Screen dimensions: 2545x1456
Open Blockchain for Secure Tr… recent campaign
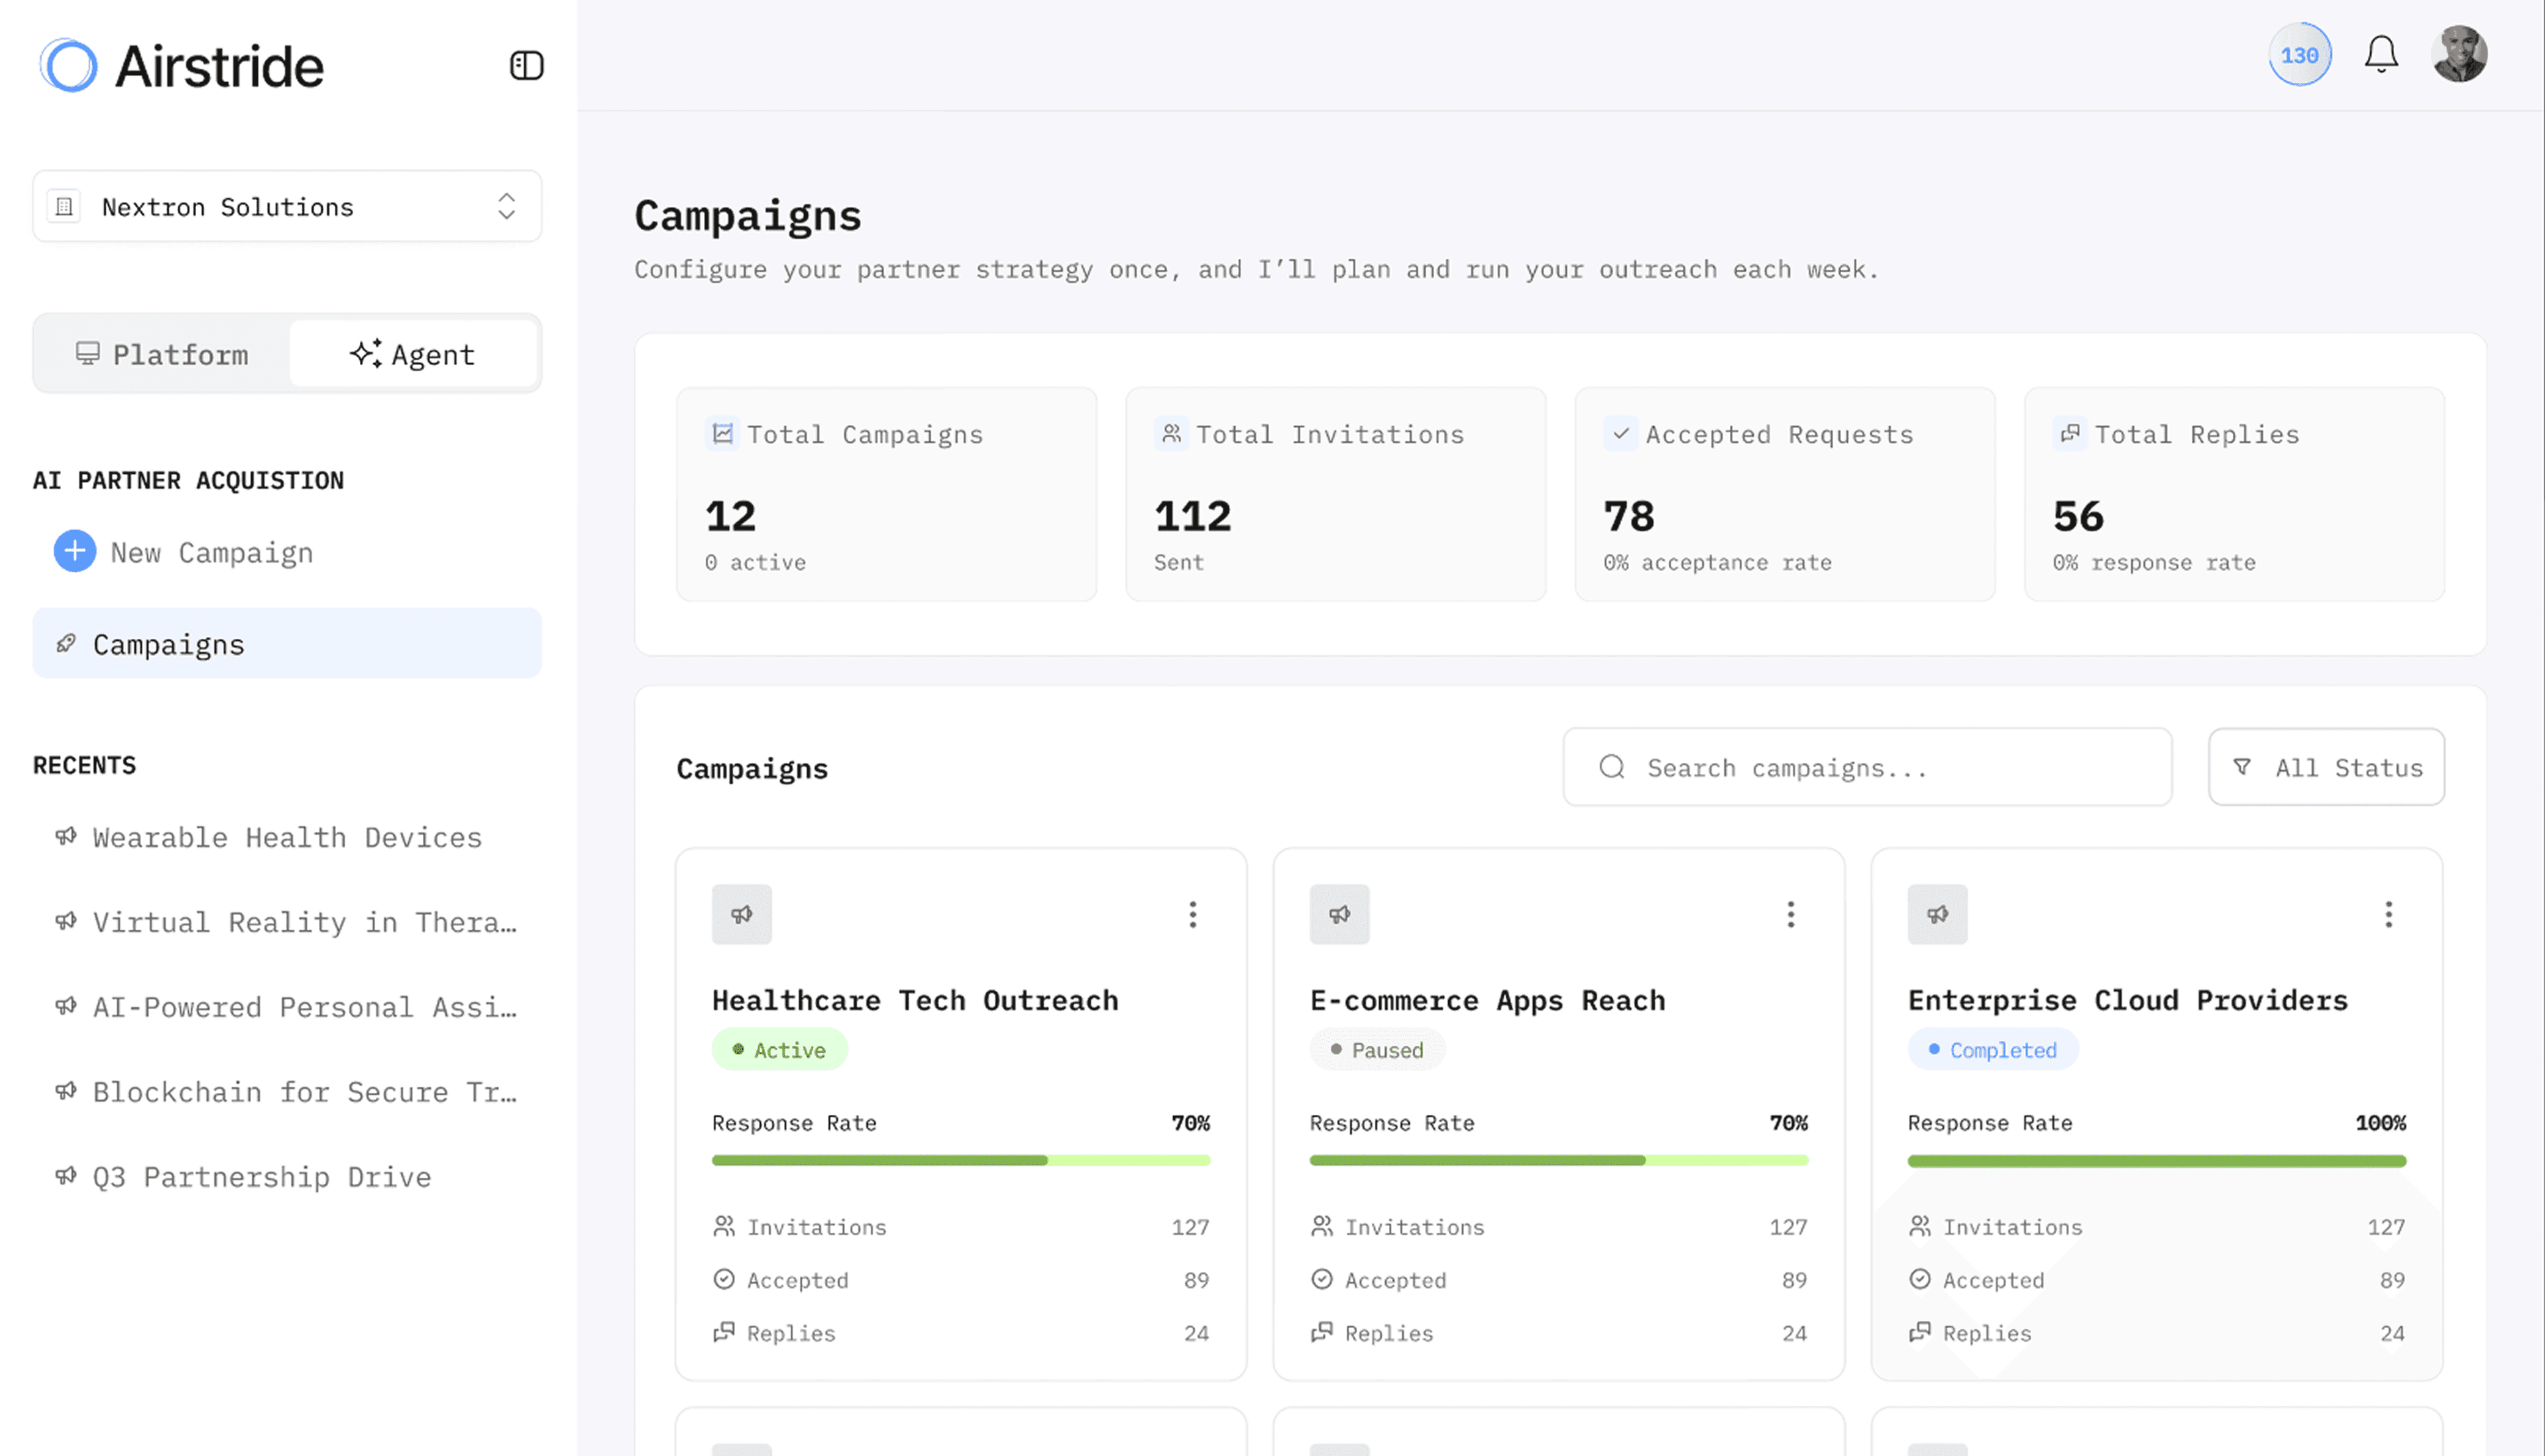[303, 1092]
